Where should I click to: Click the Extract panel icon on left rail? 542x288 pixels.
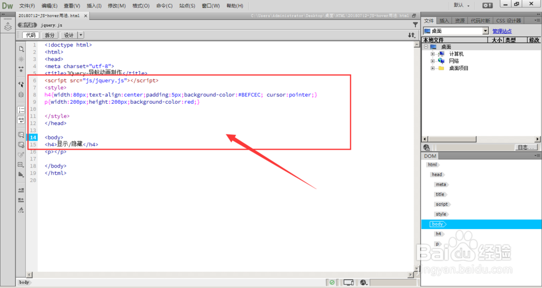[8, 26]
